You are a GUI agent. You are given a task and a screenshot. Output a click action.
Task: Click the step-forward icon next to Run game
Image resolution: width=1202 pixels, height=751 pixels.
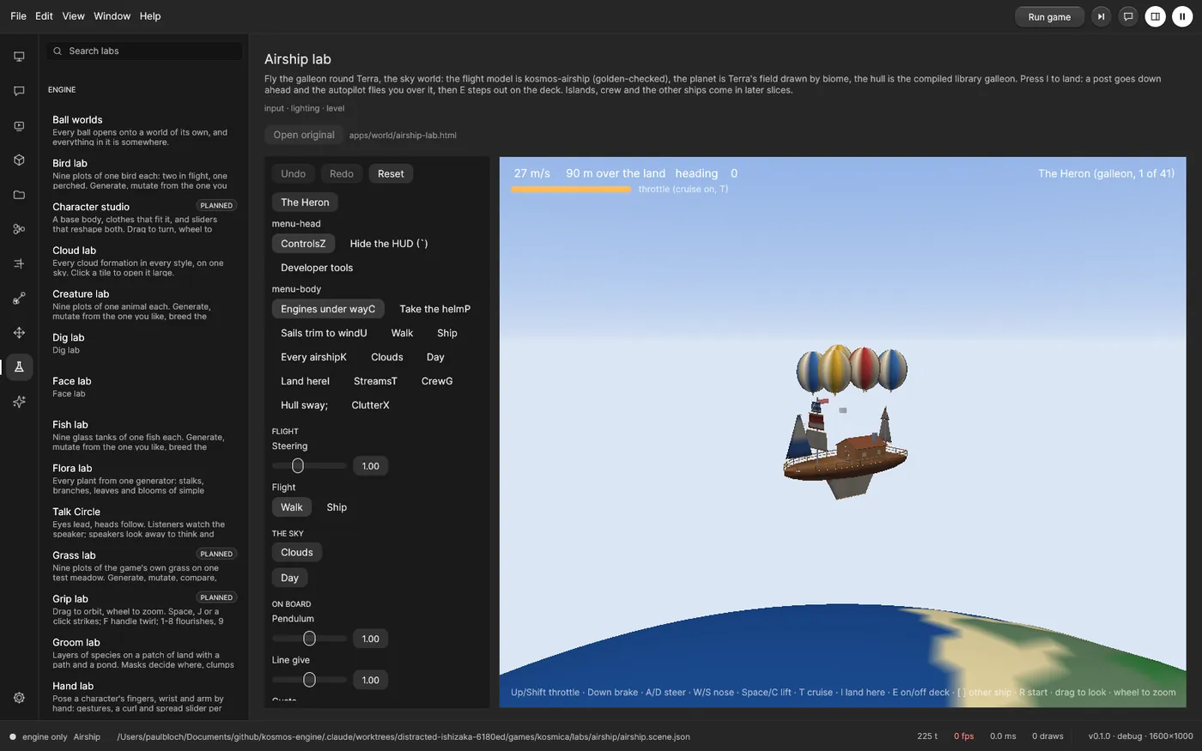[x=1101, y=16]
